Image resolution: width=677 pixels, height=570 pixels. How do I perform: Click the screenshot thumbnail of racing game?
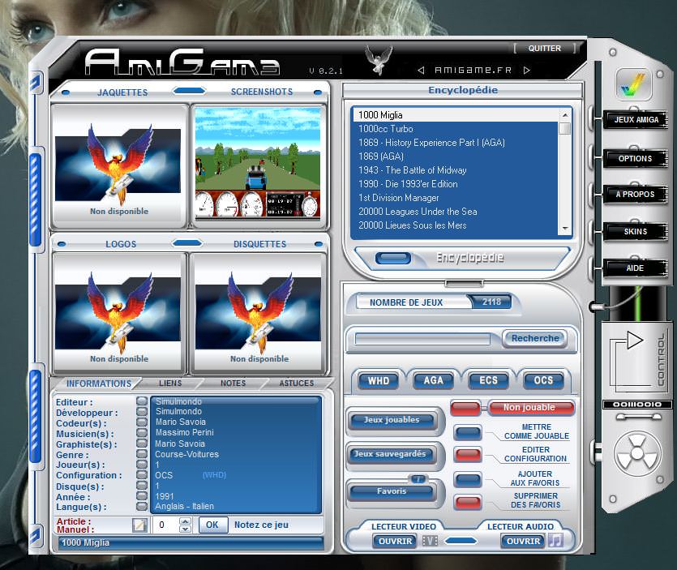click(258, 162)
